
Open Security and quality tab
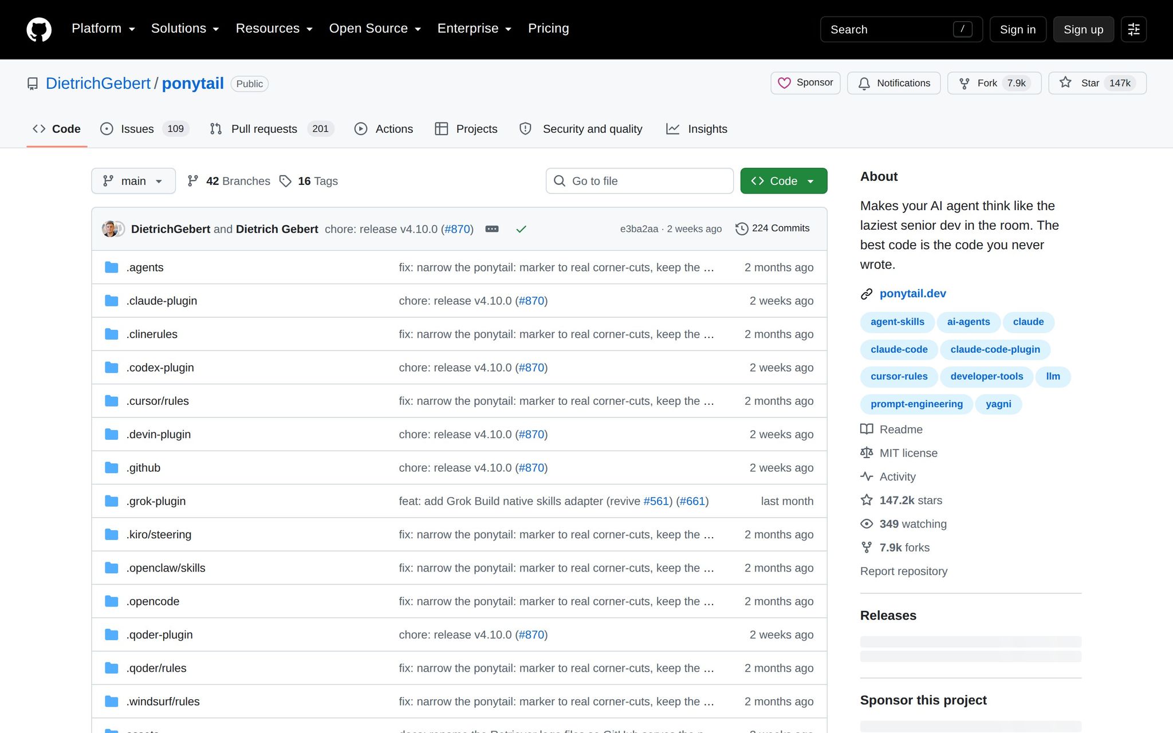pyautogui.click(x=581, y=129)
